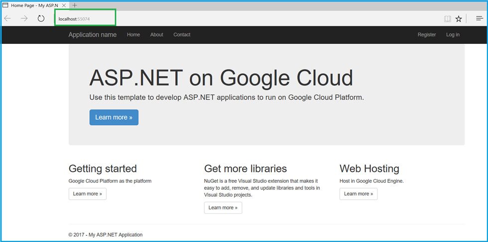
Task: Click the Get more libraries heading
Action: click(245, 168)
